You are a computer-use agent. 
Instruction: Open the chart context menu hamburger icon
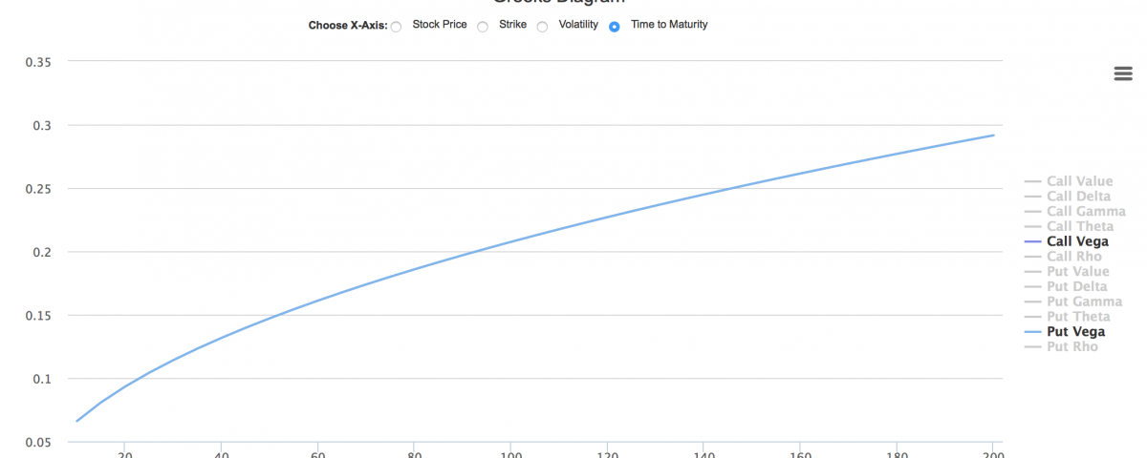[1123, 74]
